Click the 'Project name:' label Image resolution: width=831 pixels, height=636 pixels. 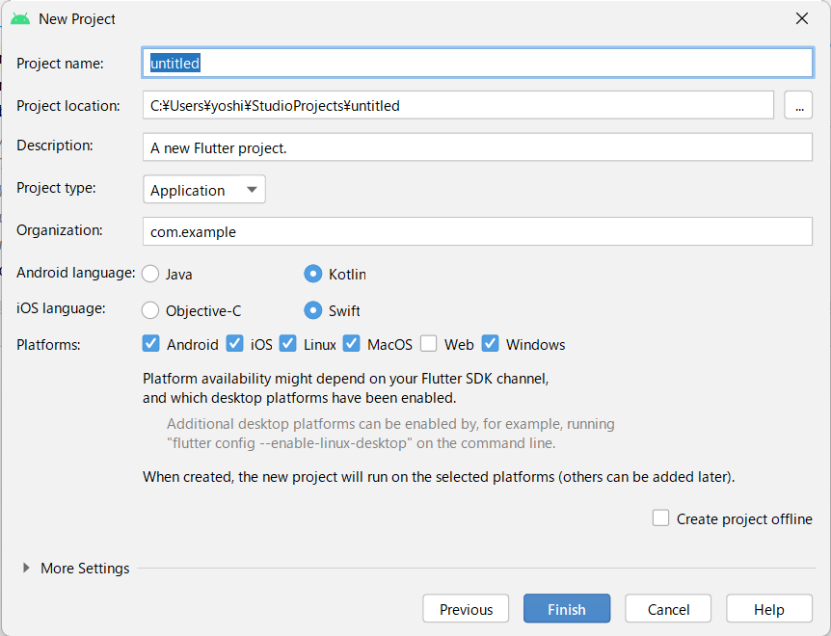[60, 64]
